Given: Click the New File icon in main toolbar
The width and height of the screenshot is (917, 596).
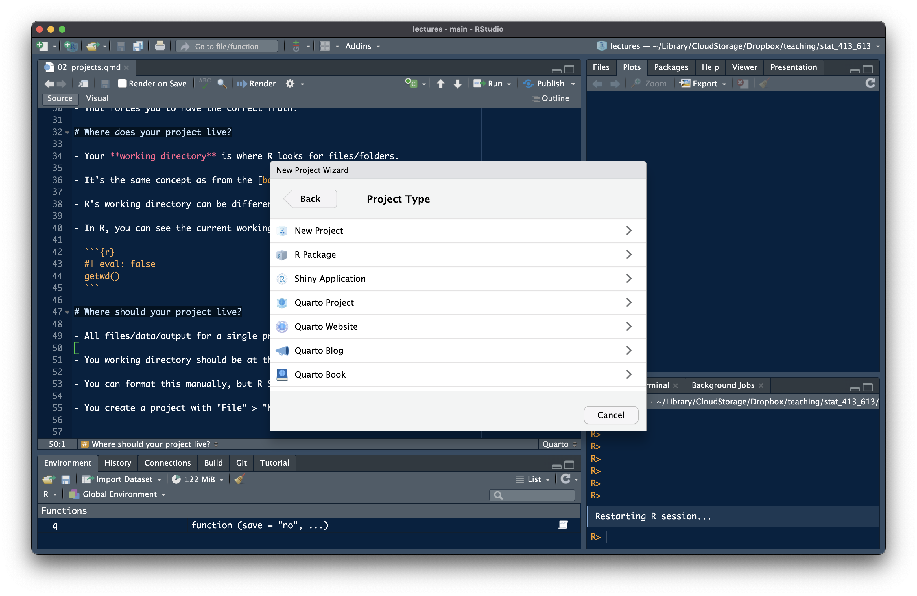Looking at the screenshot, I should [x=42, y=46].
